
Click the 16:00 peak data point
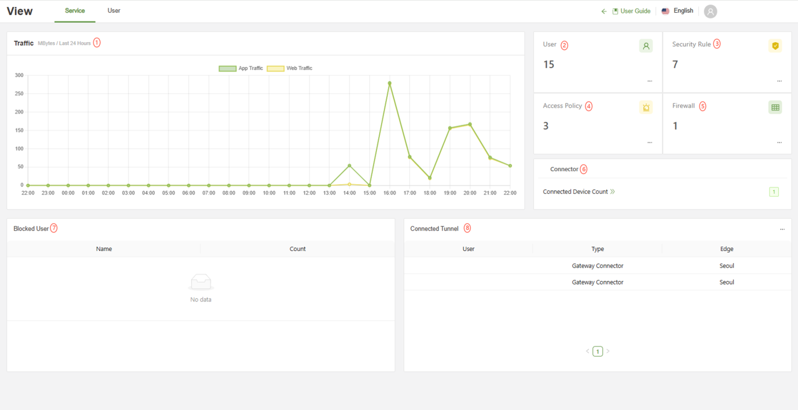(x=389, y=84)
